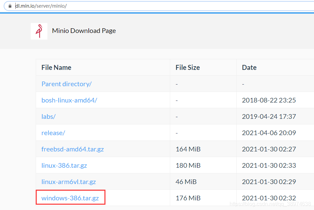Click the Date column header
The height and width of the screenshot is (210, 314).
[249, 67]
